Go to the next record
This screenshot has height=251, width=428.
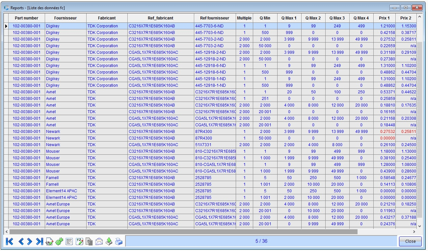tap(30, 241)
